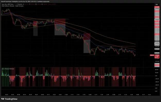Open the USD currency selector on price axis
The width and height of the screenshot is (161, 102).
tap(157, 5)
